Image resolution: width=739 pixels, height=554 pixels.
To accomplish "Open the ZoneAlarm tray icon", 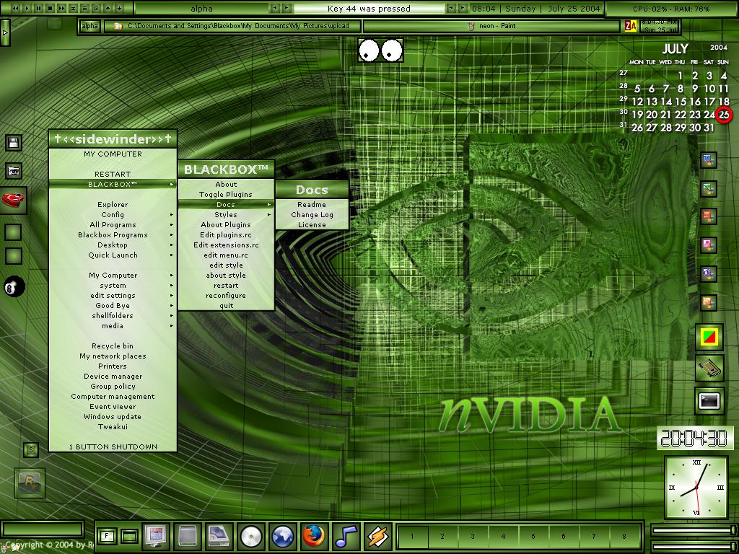I will [631, 27].
